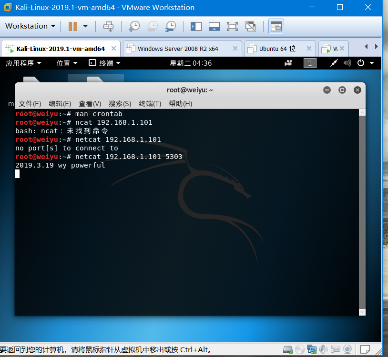Switch to Kali-Linux-2019.1-vm-amd64 tab

point(61,49)
